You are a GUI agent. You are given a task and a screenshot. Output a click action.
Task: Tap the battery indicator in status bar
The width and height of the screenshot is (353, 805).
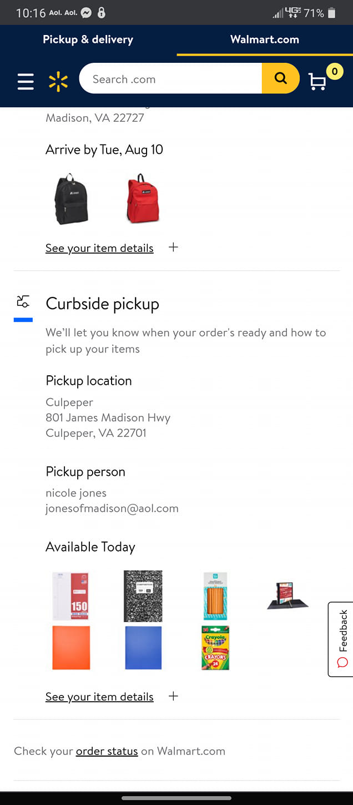tap(332, 13)
